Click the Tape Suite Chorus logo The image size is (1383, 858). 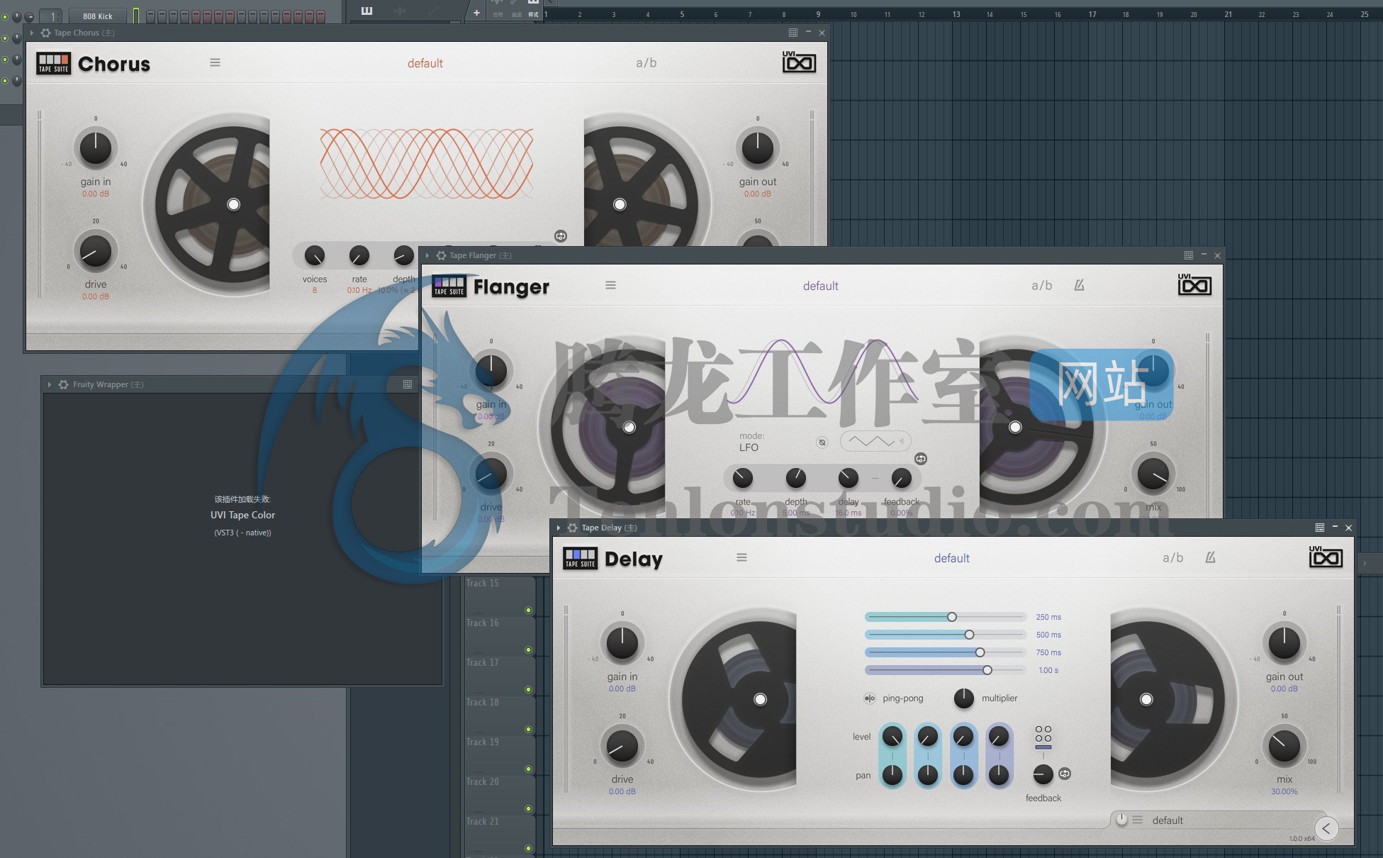click(54, 63)
